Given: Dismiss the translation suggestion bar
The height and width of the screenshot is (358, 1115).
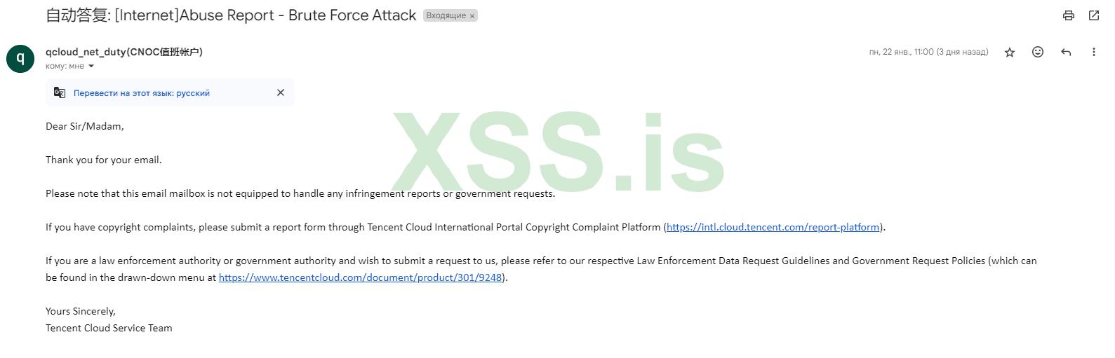Looking at the screenshot, I should 281,92.
